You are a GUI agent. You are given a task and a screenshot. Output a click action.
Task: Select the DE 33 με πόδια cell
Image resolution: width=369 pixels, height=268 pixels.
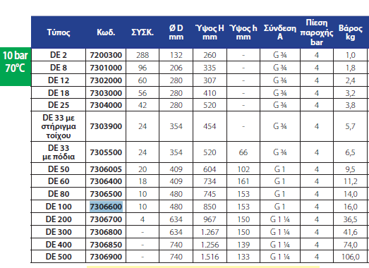[59, 152]
